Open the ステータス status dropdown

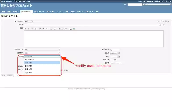(42, 50)
